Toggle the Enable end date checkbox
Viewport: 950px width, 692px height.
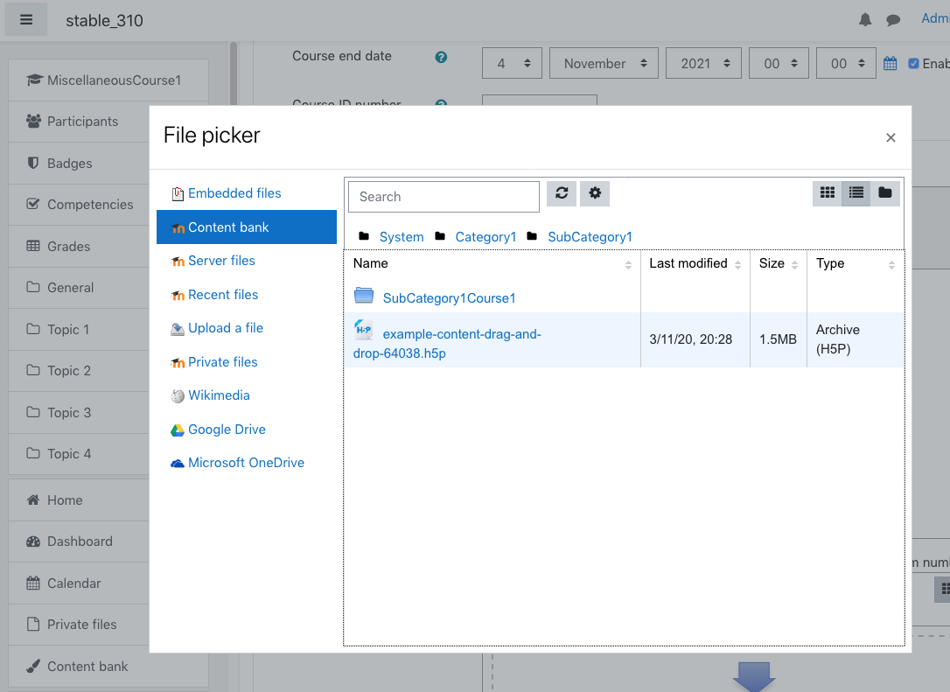[x=913, y=63]
